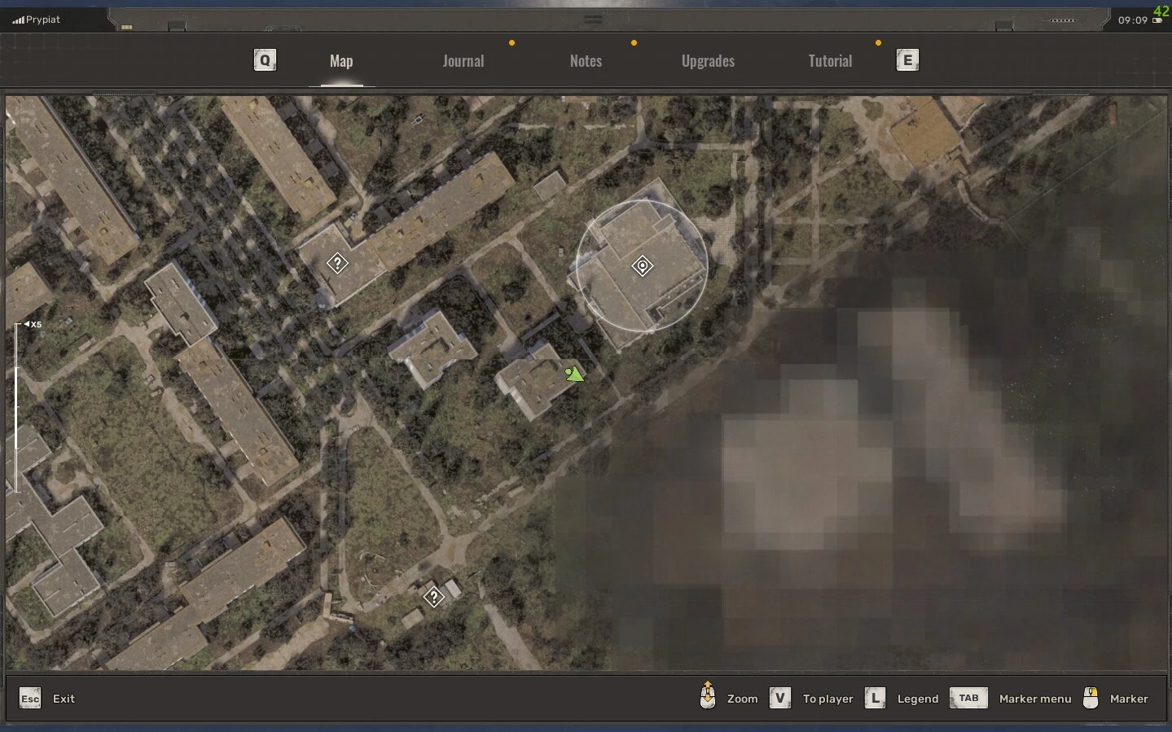Image resolution: width=1172 pixels, height=732 pixels.
Task: Click the E key next-tab icon
Action: click(907, 60)
